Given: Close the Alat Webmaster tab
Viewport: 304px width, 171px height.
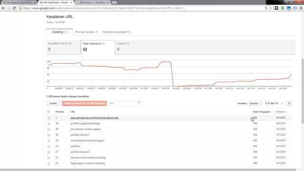Looking at the screenshot, I should [x=71, y=2].
